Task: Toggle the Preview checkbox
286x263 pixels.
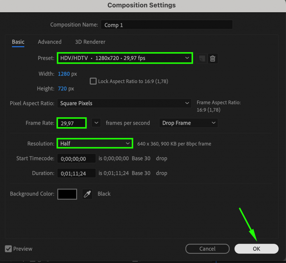Action: pyautogui.click(x=8, y=249)
